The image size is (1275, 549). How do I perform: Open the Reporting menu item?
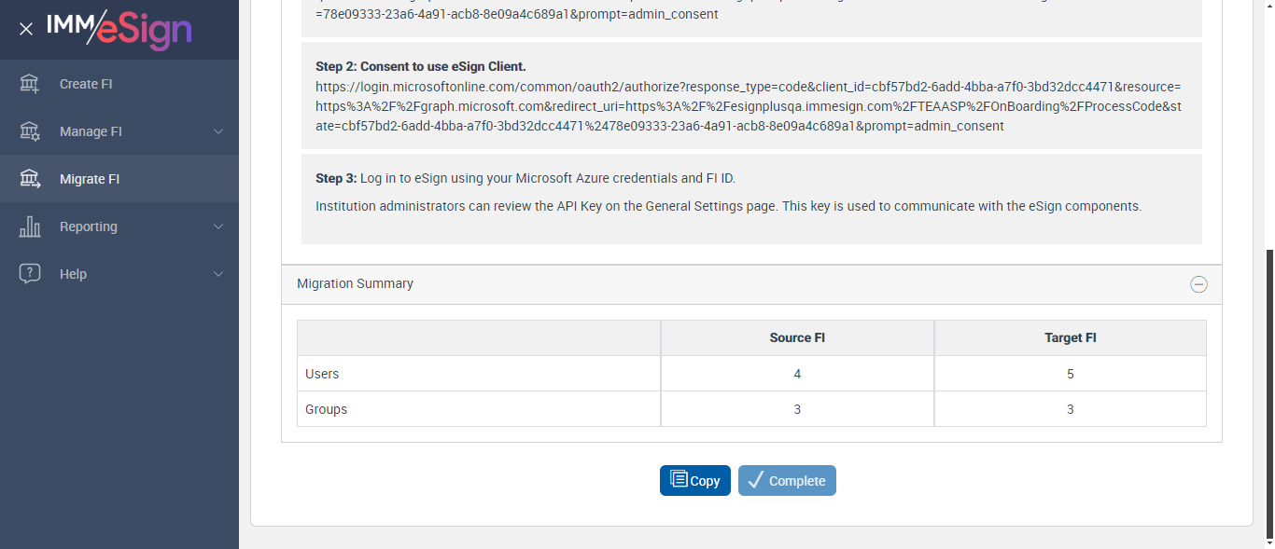(x=89, y=226)
